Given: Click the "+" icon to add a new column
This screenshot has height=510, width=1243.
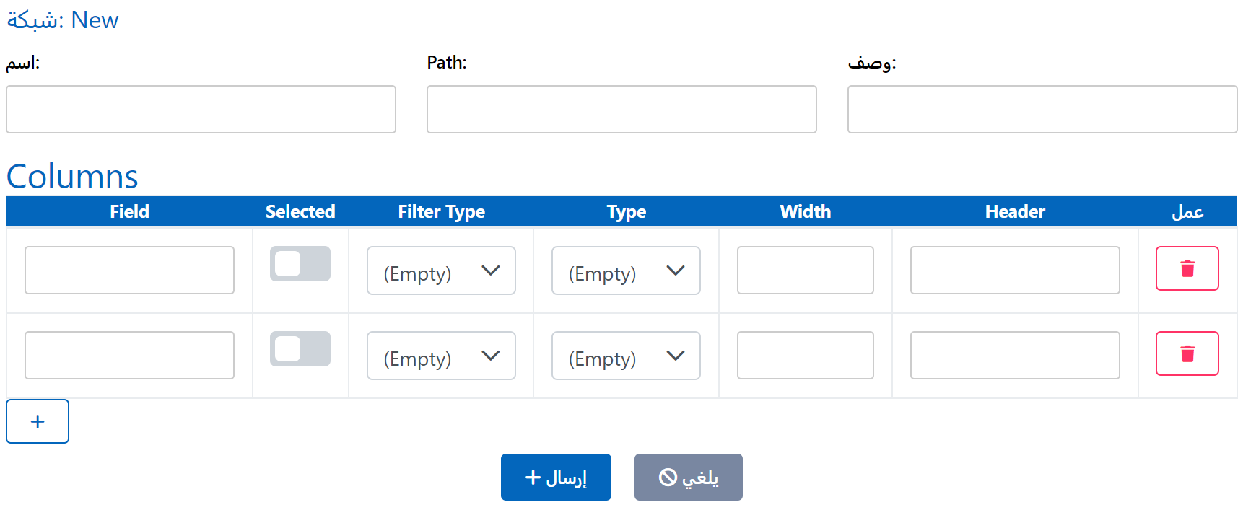Looking at the screenshot, I should (37, 421).
